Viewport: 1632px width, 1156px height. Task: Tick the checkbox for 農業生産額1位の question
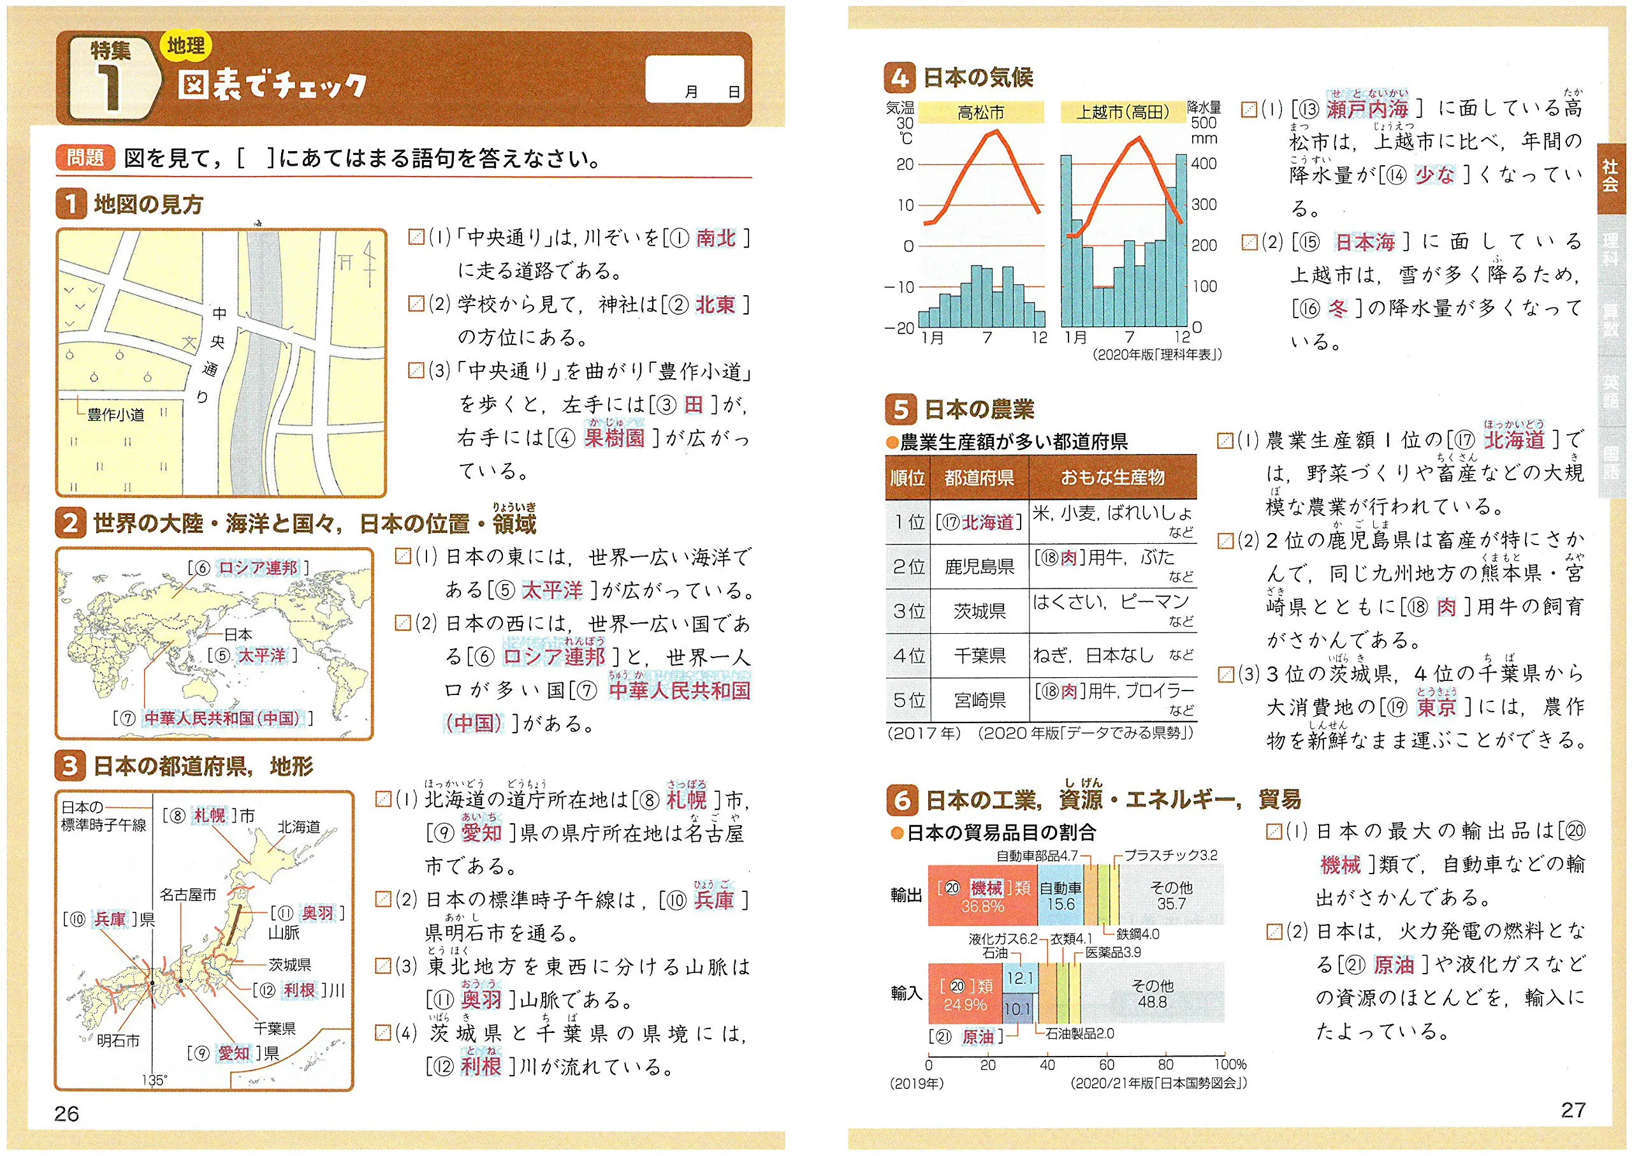1225,441
